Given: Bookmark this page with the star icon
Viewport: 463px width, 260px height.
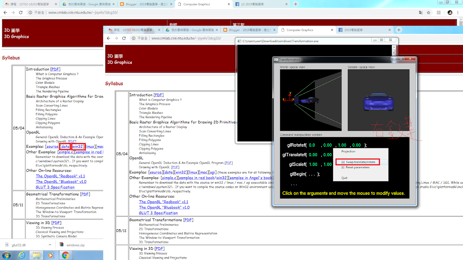Looking at the screenshot, I should [429, 12].
